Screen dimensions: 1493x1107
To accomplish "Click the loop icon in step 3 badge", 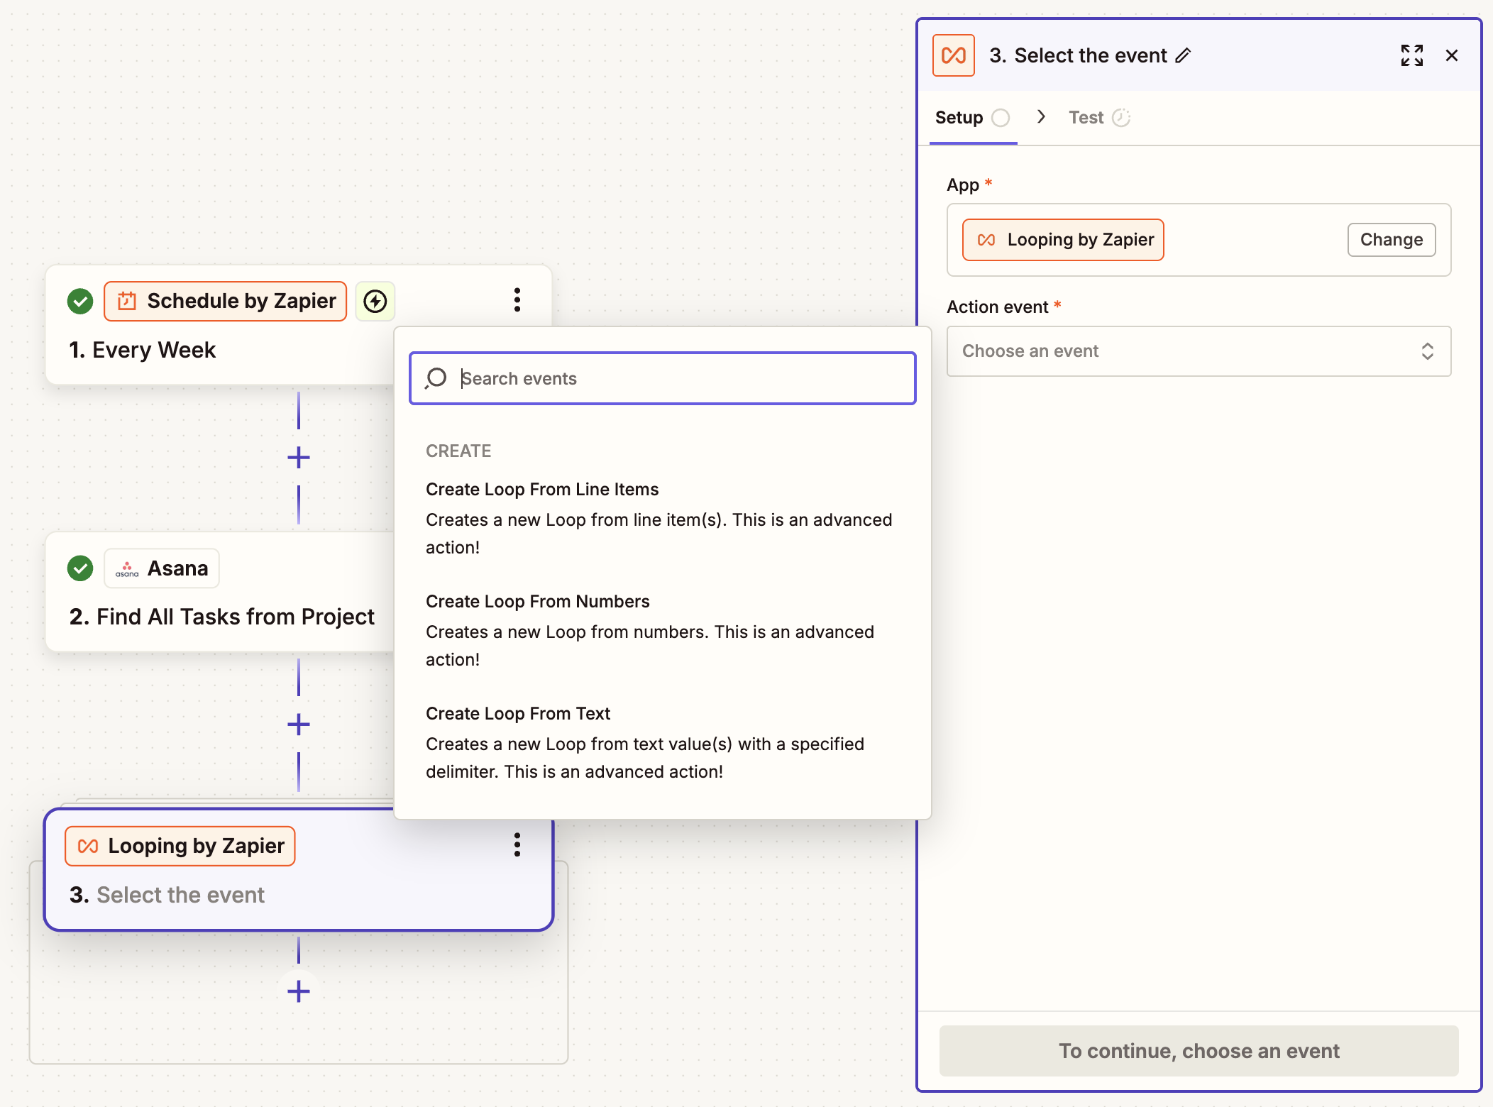I will 88,846.
